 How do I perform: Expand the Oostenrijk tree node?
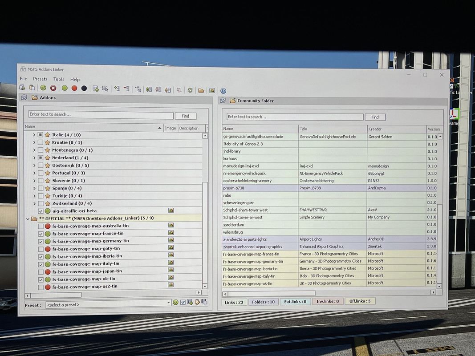(x=34, y=165)
